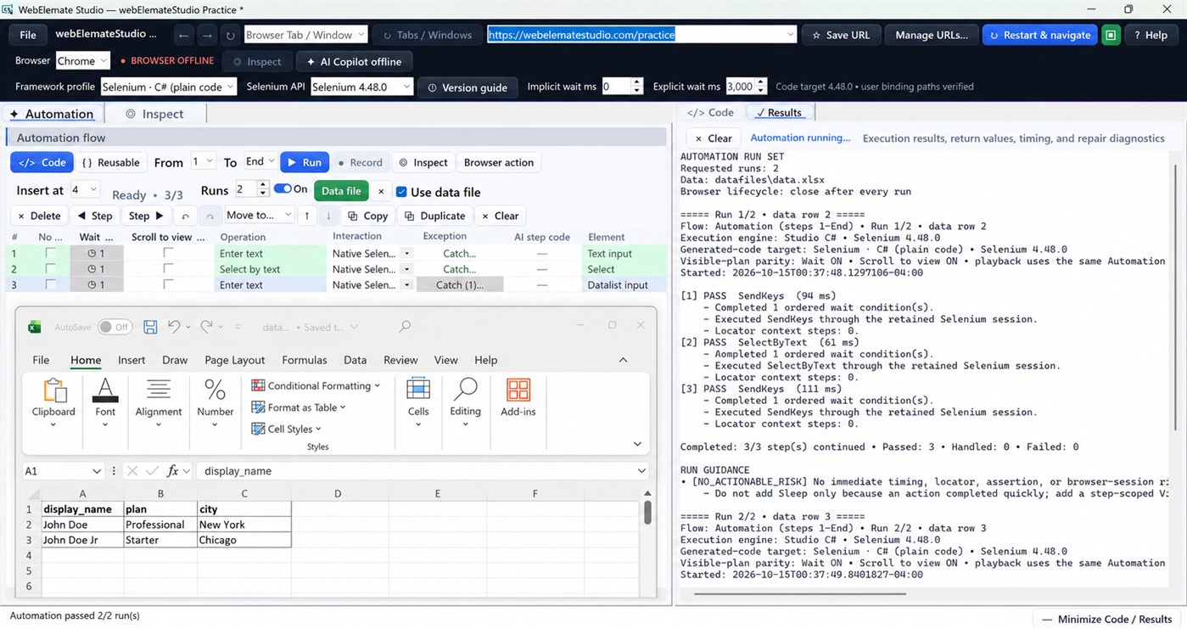The image size is (1187, 629).
Task: Open the Framework profile dropdown
Action: pos(169,87)
